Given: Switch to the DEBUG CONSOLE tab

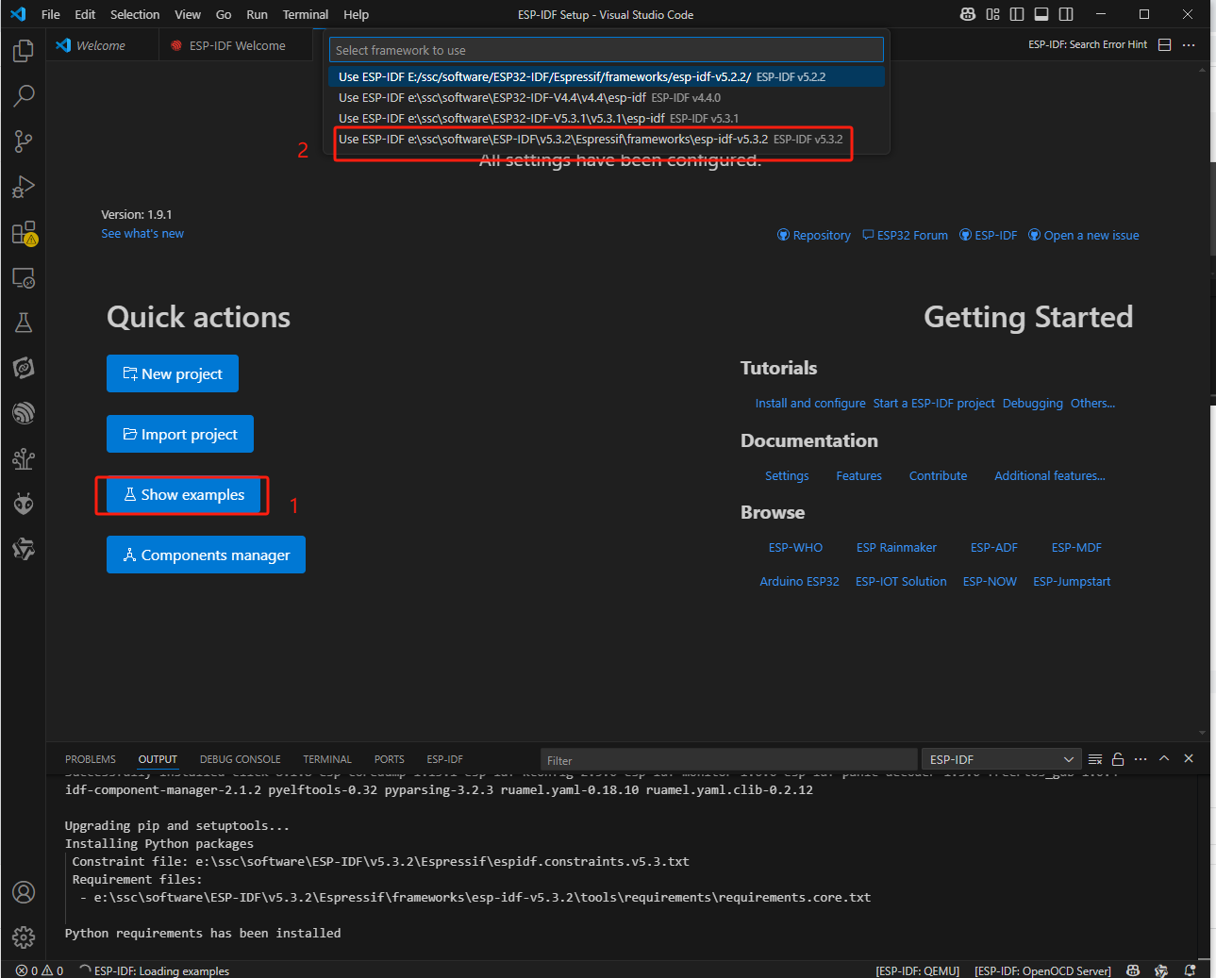Looking at the screenshot, I should point(240,759).
